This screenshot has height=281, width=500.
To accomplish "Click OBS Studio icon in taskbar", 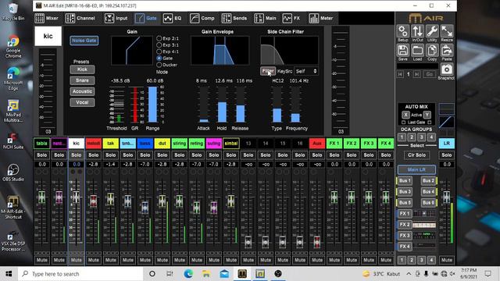I will click(x=278, y=274).
